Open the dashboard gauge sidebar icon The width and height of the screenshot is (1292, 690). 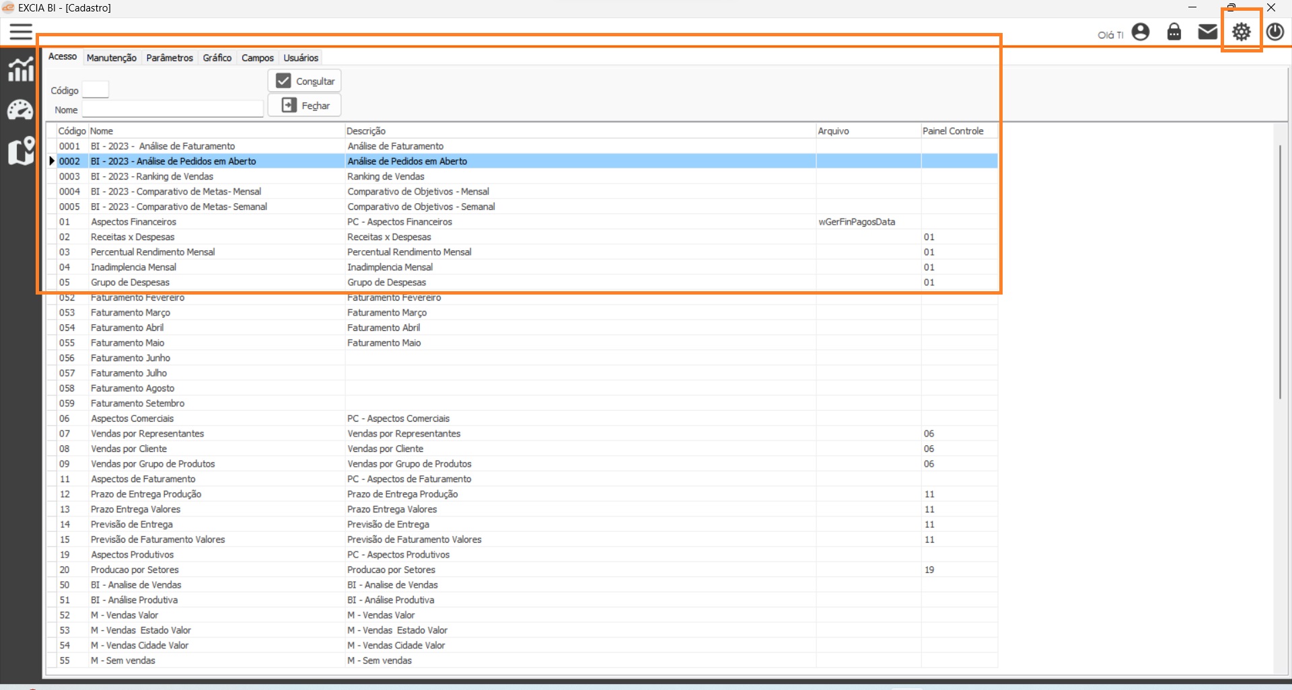pos(20,110)
